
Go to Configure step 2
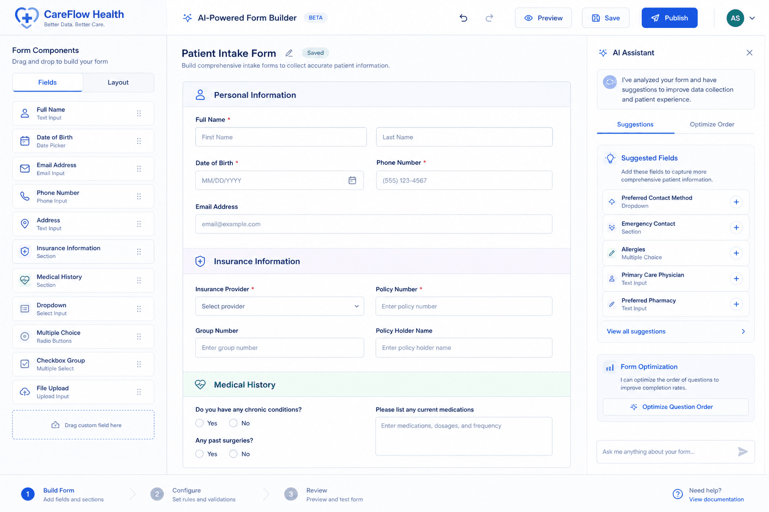point(193,494)
